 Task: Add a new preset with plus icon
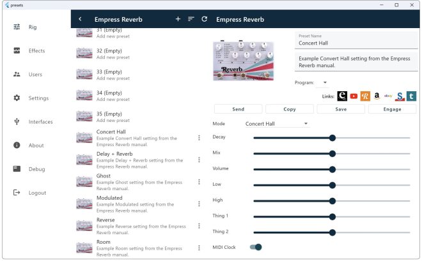click(x=178, y=19)
